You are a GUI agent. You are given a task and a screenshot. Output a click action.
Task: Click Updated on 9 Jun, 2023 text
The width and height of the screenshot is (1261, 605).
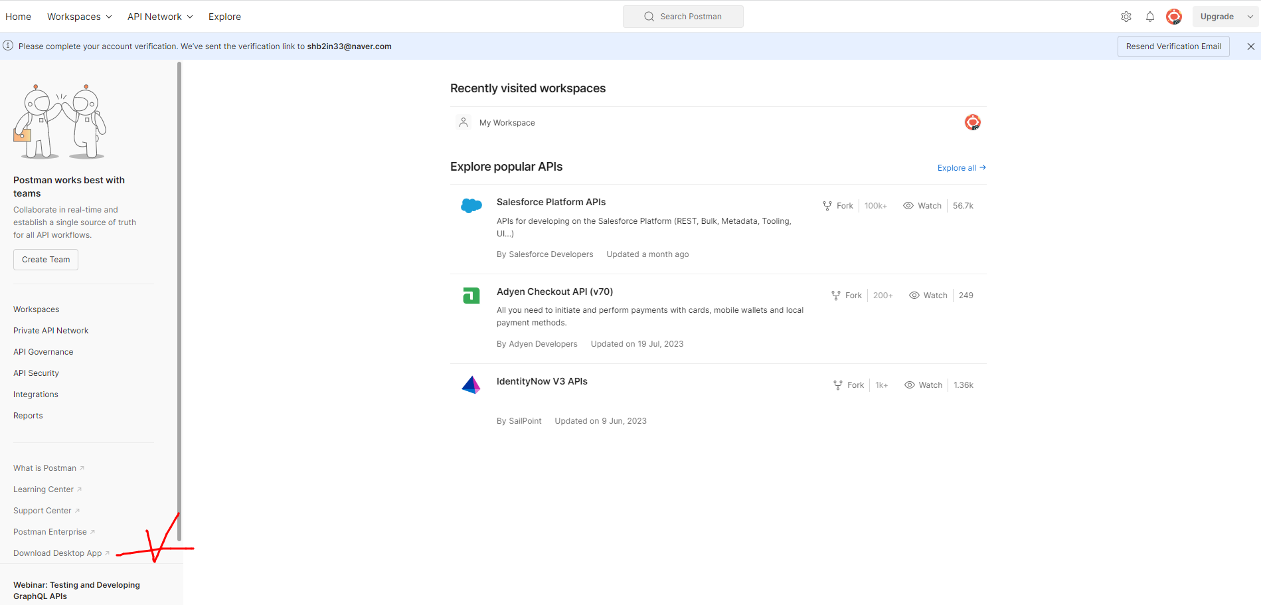point(601,421)
